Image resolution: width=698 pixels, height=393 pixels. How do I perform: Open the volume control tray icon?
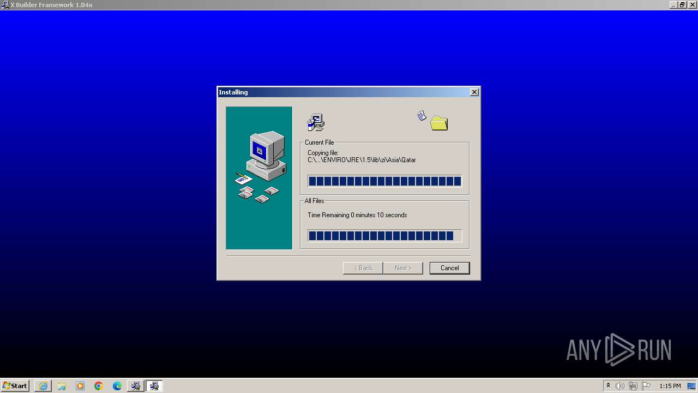[x=620, y=386]
